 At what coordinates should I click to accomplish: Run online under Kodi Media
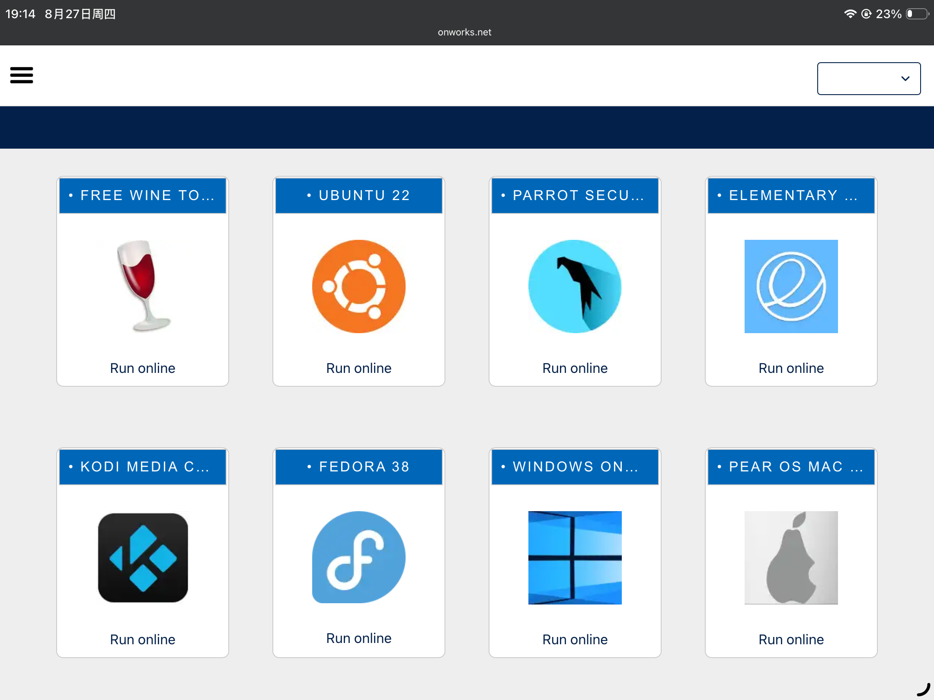coord(143,640)
